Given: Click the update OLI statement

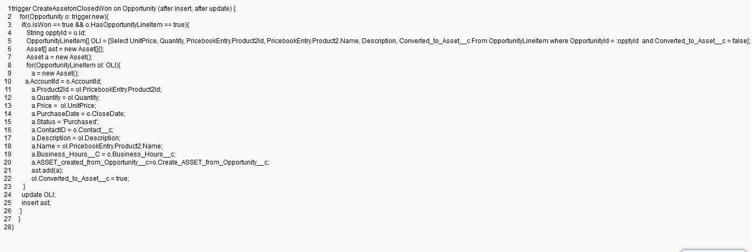Looking at the screenshot, I should click(x=39, y=194).
